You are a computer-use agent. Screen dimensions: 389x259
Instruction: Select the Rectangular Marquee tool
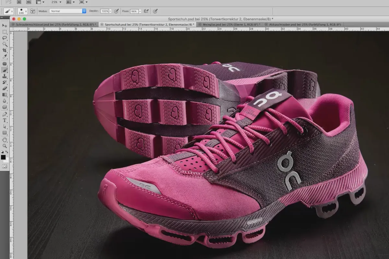coord(5,32)
